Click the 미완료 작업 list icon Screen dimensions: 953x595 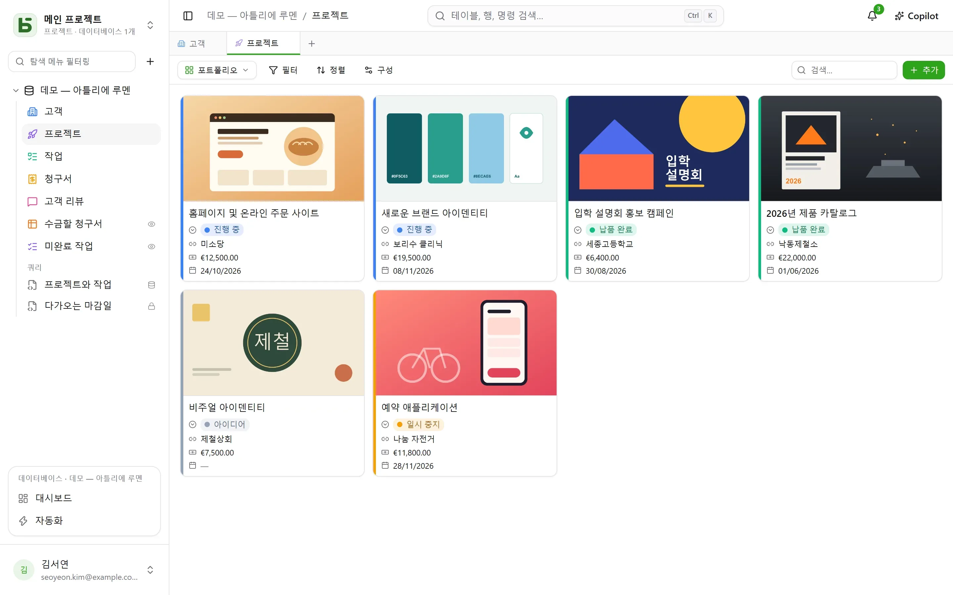tap(32, 246)
